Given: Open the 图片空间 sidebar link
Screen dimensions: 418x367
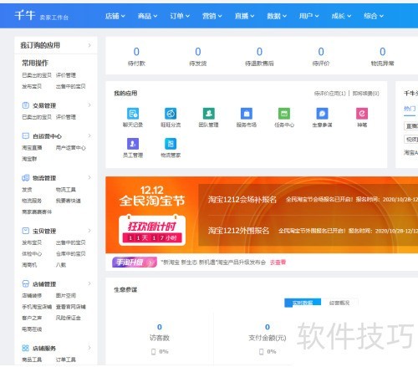Looking at the screenshot, I should (66, 295).
